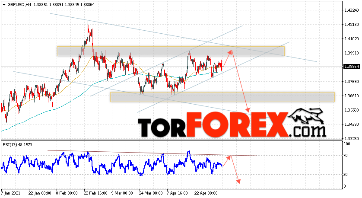Click the 1.39910 price axis label
Viewport: 362px width, 198px height.
352,53
